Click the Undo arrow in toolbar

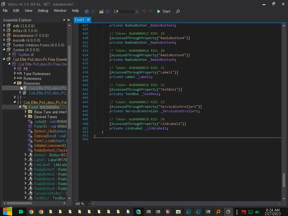click(x=144, y=12)
